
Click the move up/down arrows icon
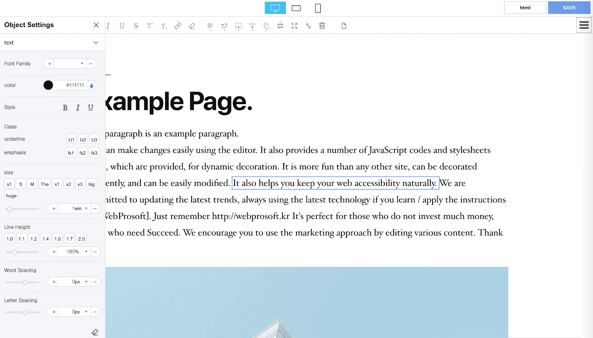pyautogui.click(x=308, y=26)
